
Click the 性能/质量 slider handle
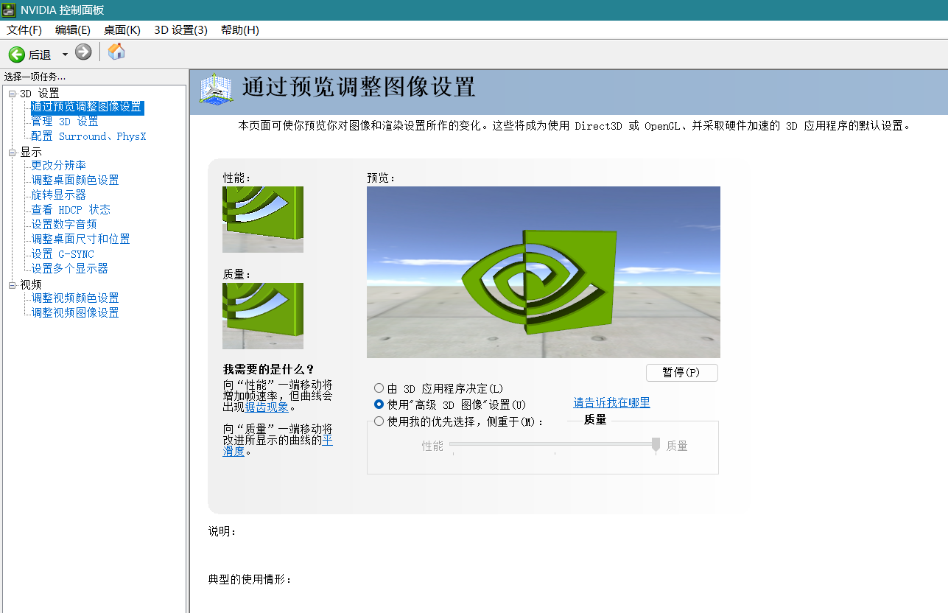click(656, 445)
